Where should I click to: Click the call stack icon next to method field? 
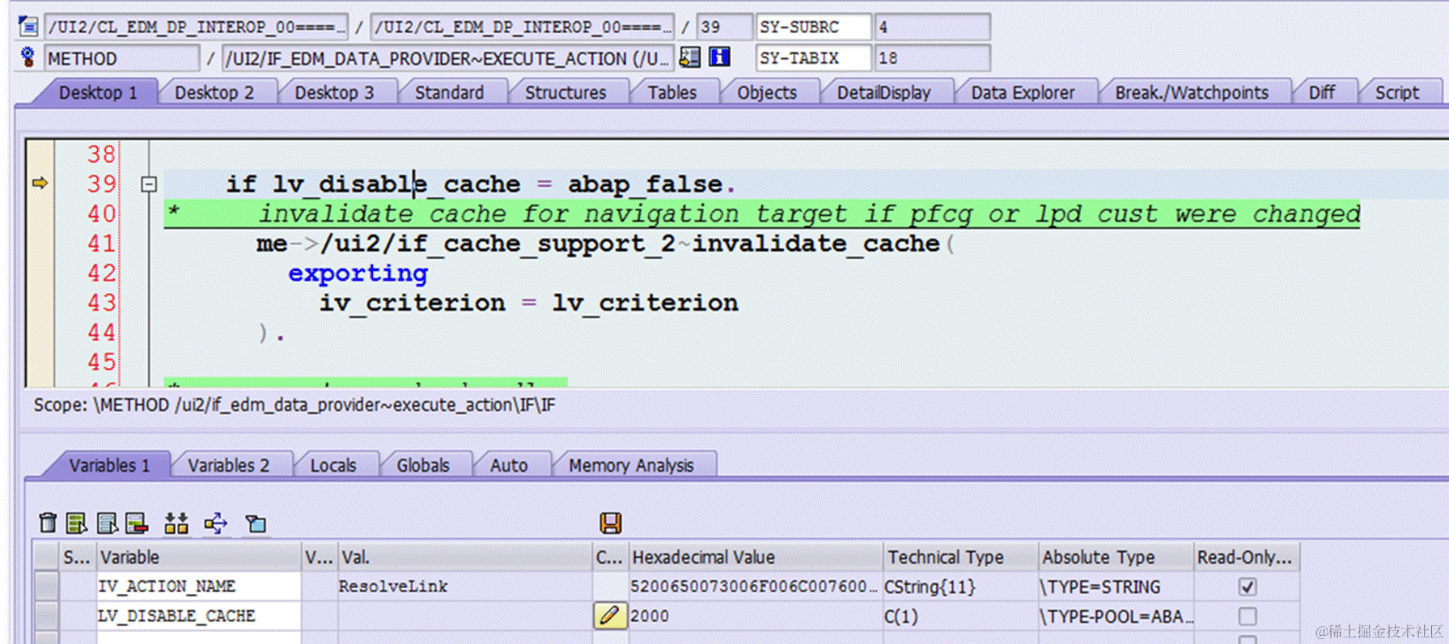690,57
